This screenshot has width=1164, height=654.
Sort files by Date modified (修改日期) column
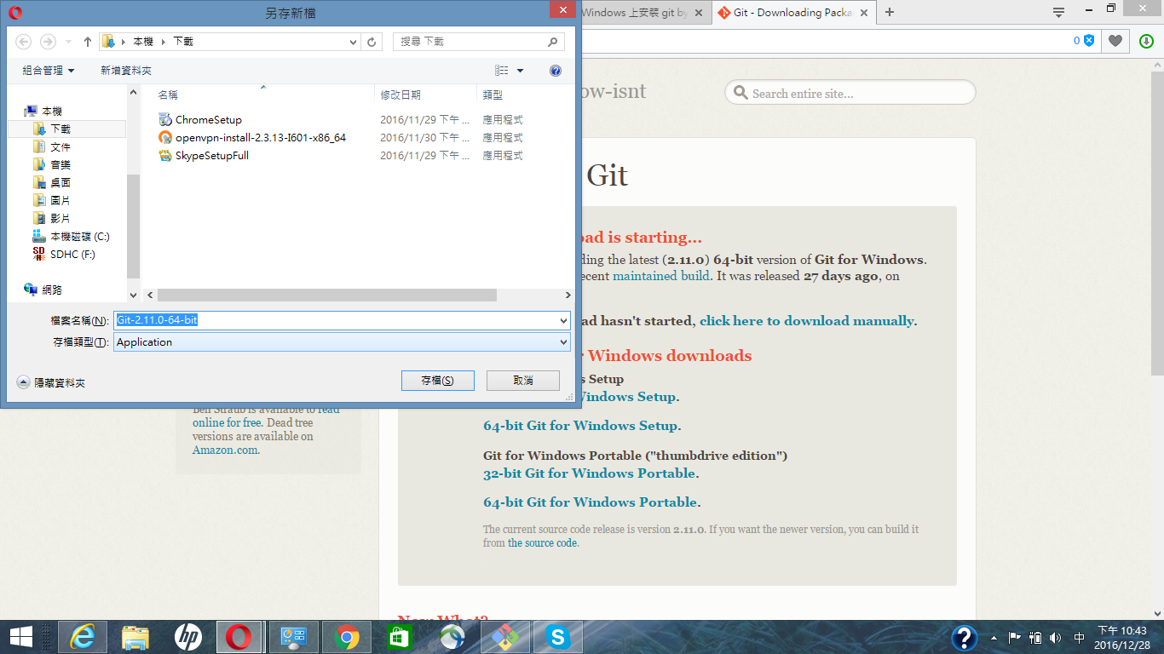coord(400,95)
